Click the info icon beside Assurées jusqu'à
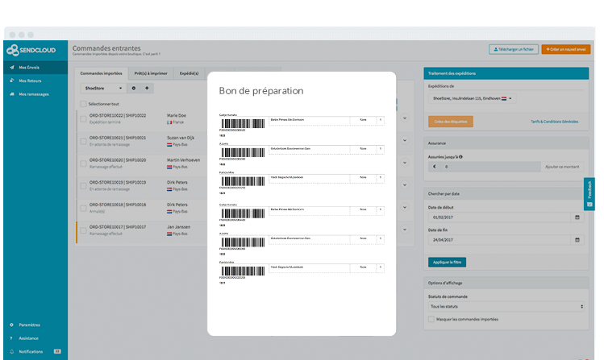Viewport: 604px width, 360px height. [x=460, y=156]
